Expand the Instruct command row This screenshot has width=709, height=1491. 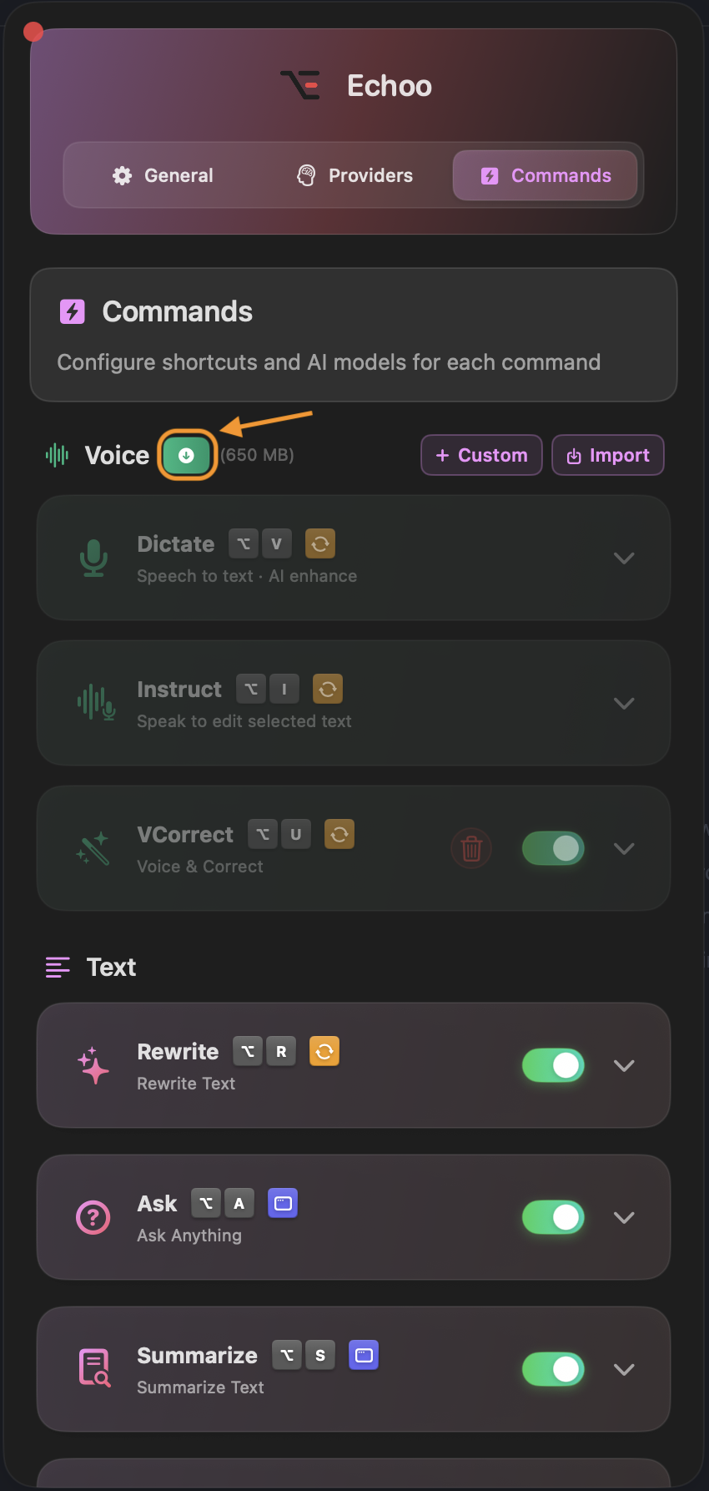pos(624,703)
